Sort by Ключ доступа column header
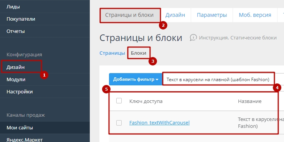The width and height of the screenshot is (284, 142). click(x=146, y=101)
